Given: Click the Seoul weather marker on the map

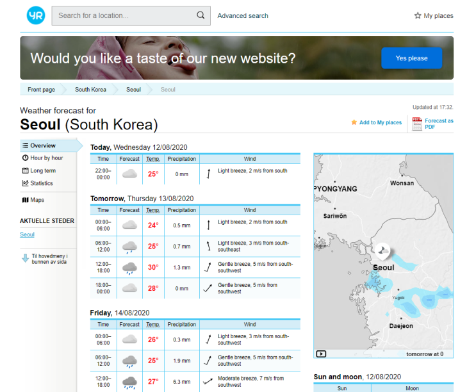Looking at the screenshot, I should pos(382,250).
